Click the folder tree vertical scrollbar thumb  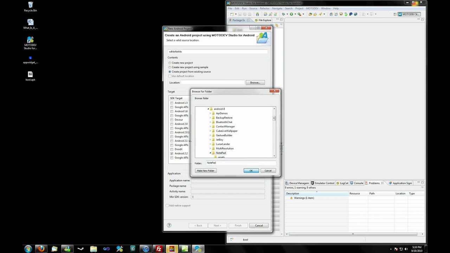274,118
